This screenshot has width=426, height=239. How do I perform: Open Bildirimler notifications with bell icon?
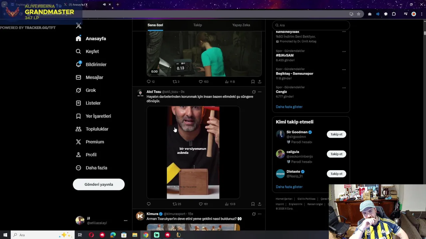(x=91, y=64)
